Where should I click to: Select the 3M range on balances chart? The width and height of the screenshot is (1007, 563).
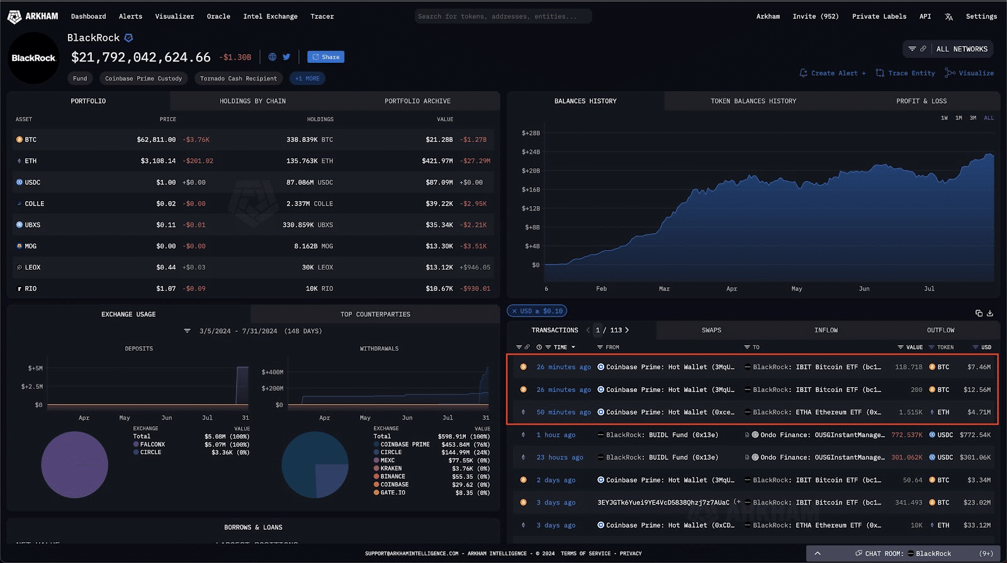tap(973, 118)
